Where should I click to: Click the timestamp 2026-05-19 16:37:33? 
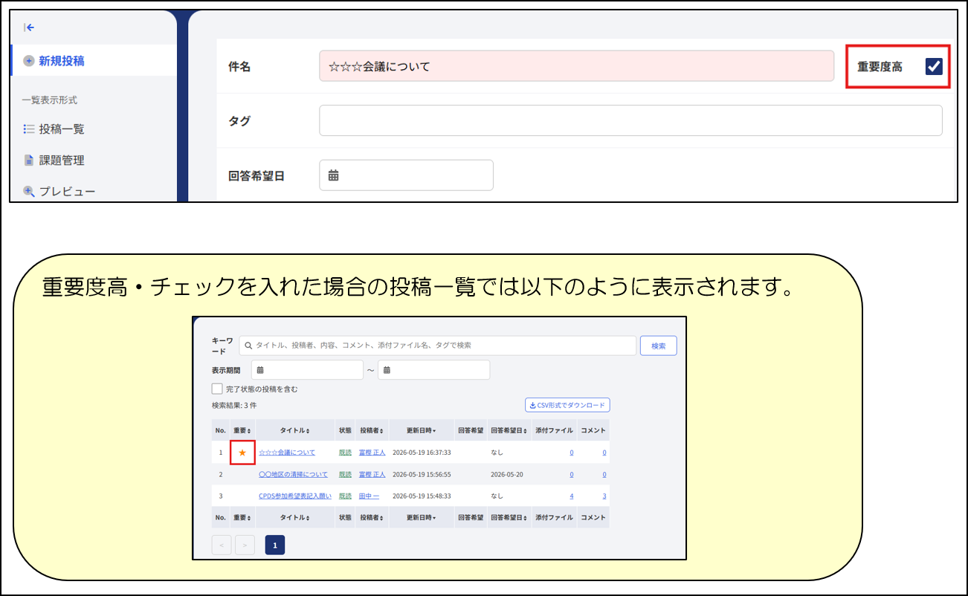pyautogui.click(x=422, y=452)
